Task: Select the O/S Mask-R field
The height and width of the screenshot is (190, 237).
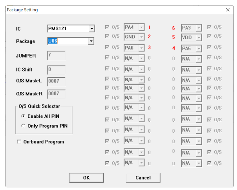Action: [x=56, y=94]
